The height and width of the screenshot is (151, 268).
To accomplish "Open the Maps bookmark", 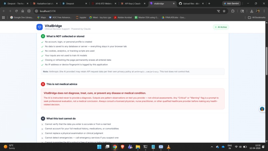I will click(x=42, y=17).
